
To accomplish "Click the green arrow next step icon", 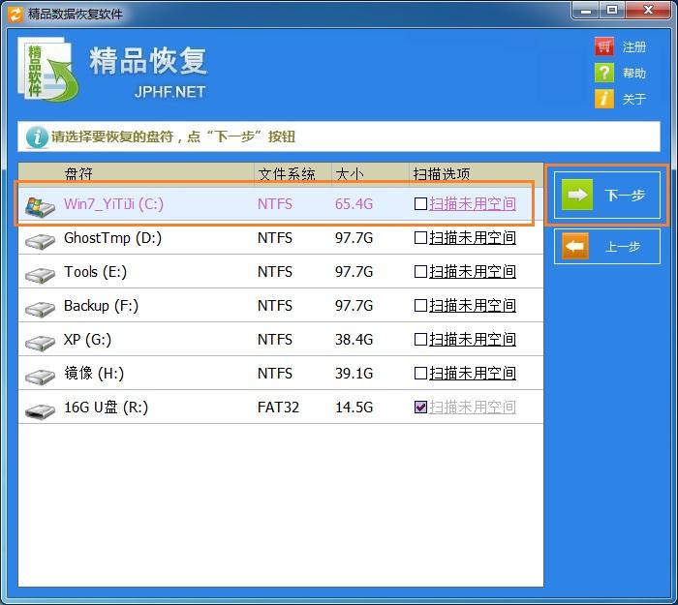I will (577, 195).
